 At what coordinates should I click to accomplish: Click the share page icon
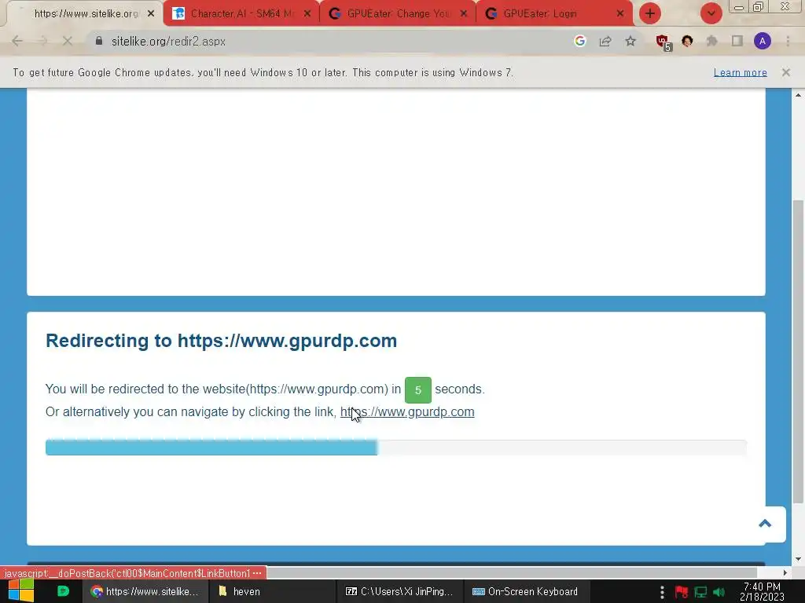click(605, 41)
